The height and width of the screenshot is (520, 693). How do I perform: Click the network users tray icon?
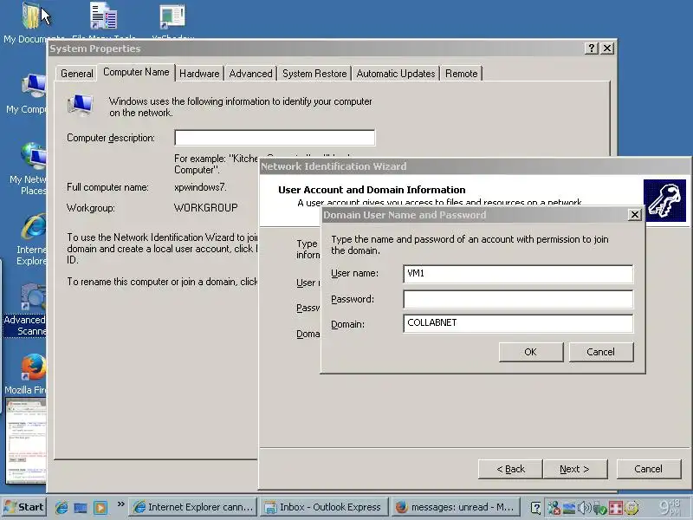554,508
